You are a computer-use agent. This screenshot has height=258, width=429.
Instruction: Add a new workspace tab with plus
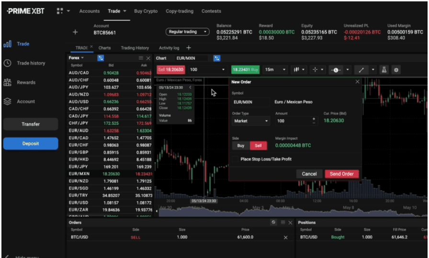(x=189, y=48)
